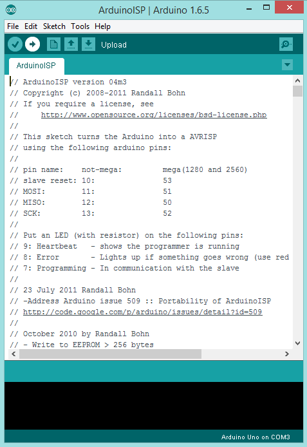The width and height of the screenshot is (307, 447).
Task: Select the ArduinoISP tab
Action: tap(37, 66)
